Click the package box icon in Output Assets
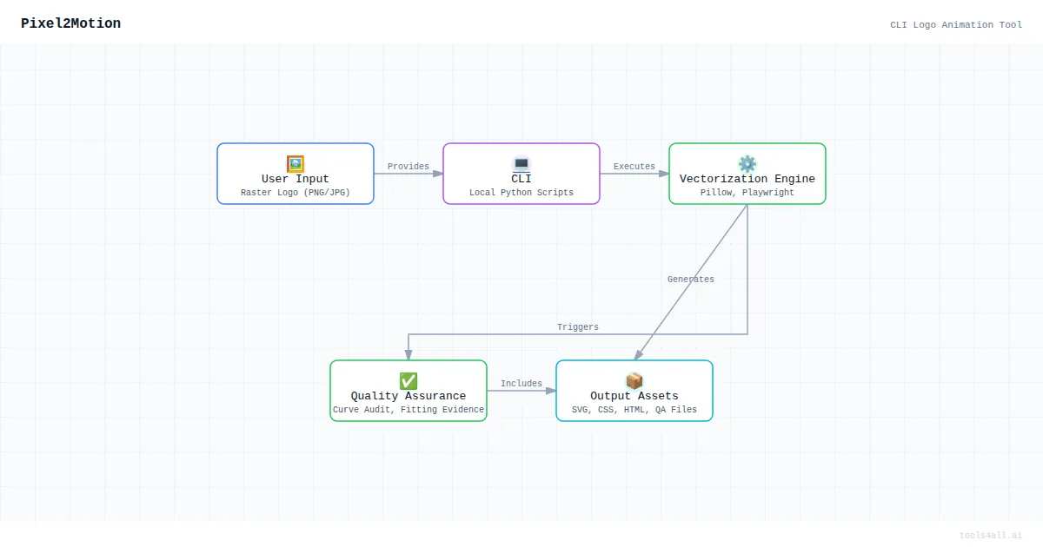1043x547 pixels. click(x=634, y=381)
